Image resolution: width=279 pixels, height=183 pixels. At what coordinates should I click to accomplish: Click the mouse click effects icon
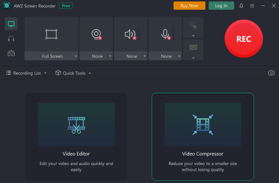point(193,25)
